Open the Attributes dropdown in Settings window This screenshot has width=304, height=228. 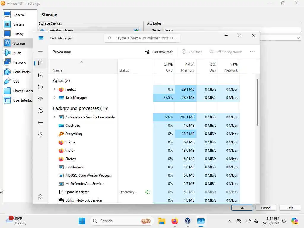(x=299, y=38)
